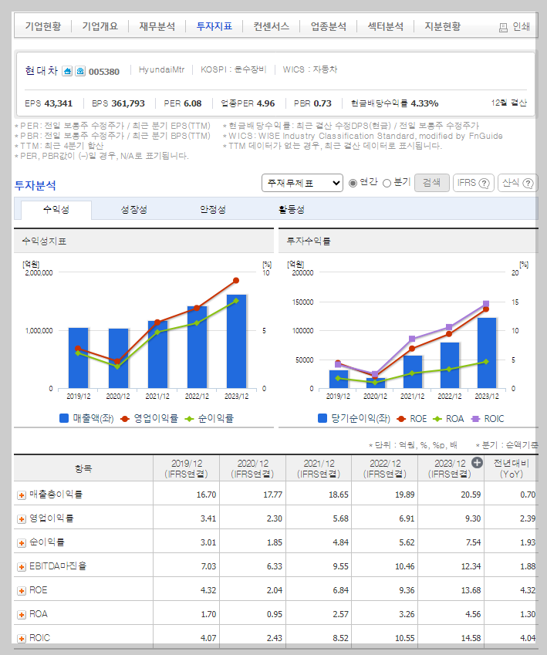Click the 전년대비 (YoY) column header
547x655 pixels.
[x=511, y=468]
